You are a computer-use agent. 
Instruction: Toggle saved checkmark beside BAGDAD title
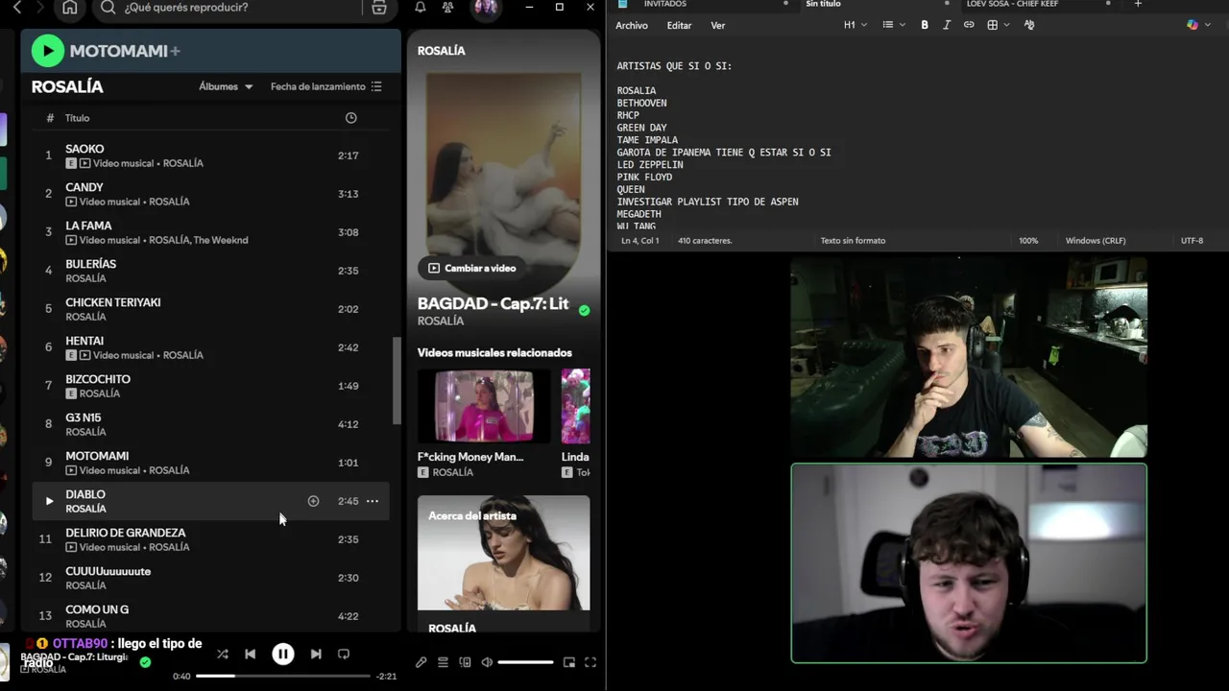coord(584,310)
